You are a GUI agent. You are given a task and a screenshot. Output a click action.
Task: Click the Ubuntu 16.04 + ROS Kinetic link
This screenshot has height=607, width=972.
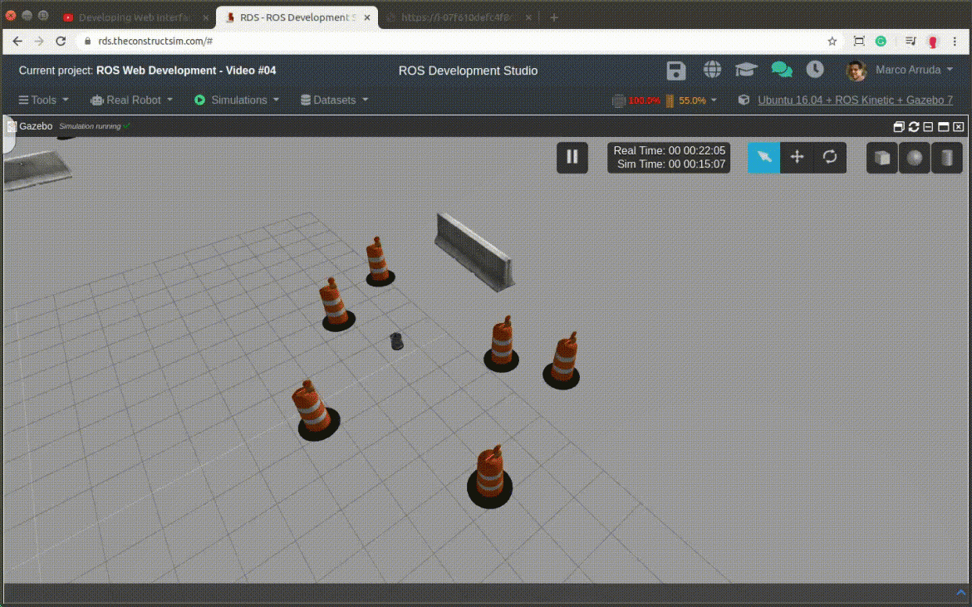(x=855, y=100)
